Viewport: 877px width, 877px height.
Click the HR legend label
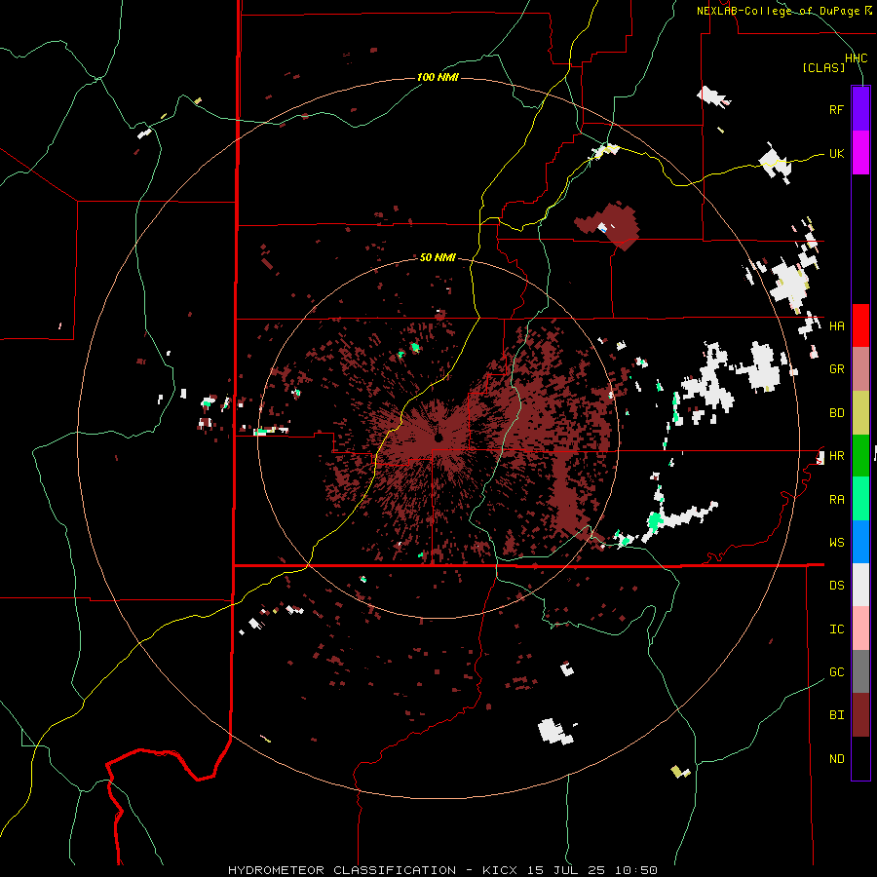point(836,456)
